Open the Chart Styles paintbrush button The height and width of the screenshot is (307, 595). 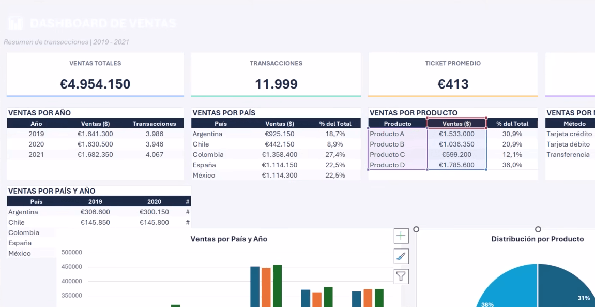tap(401, 256)
